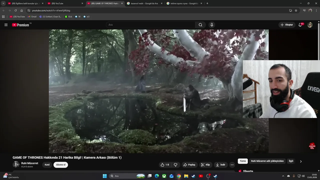This screenshot has width=320, height=180.
Task: Open the tab search dropdown
Action: 3,3
